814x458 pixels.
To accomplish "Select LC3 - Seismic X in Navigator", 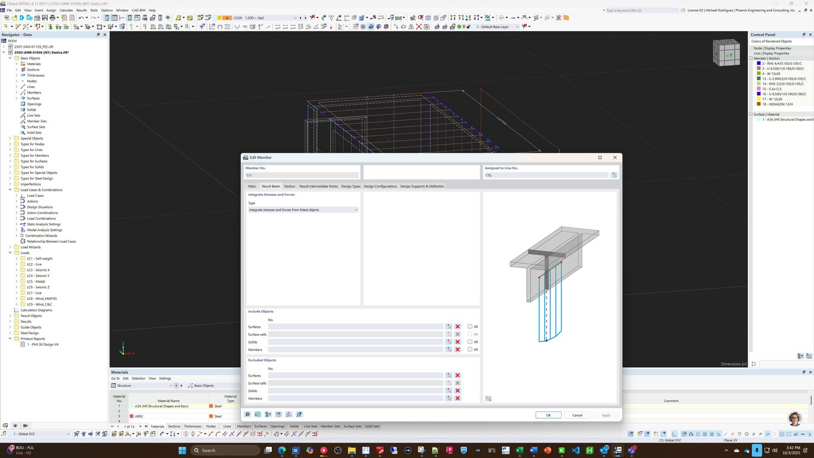I will point(38,270).
